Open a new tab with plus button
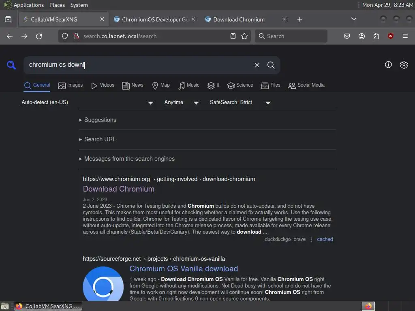 pos(299,19)
